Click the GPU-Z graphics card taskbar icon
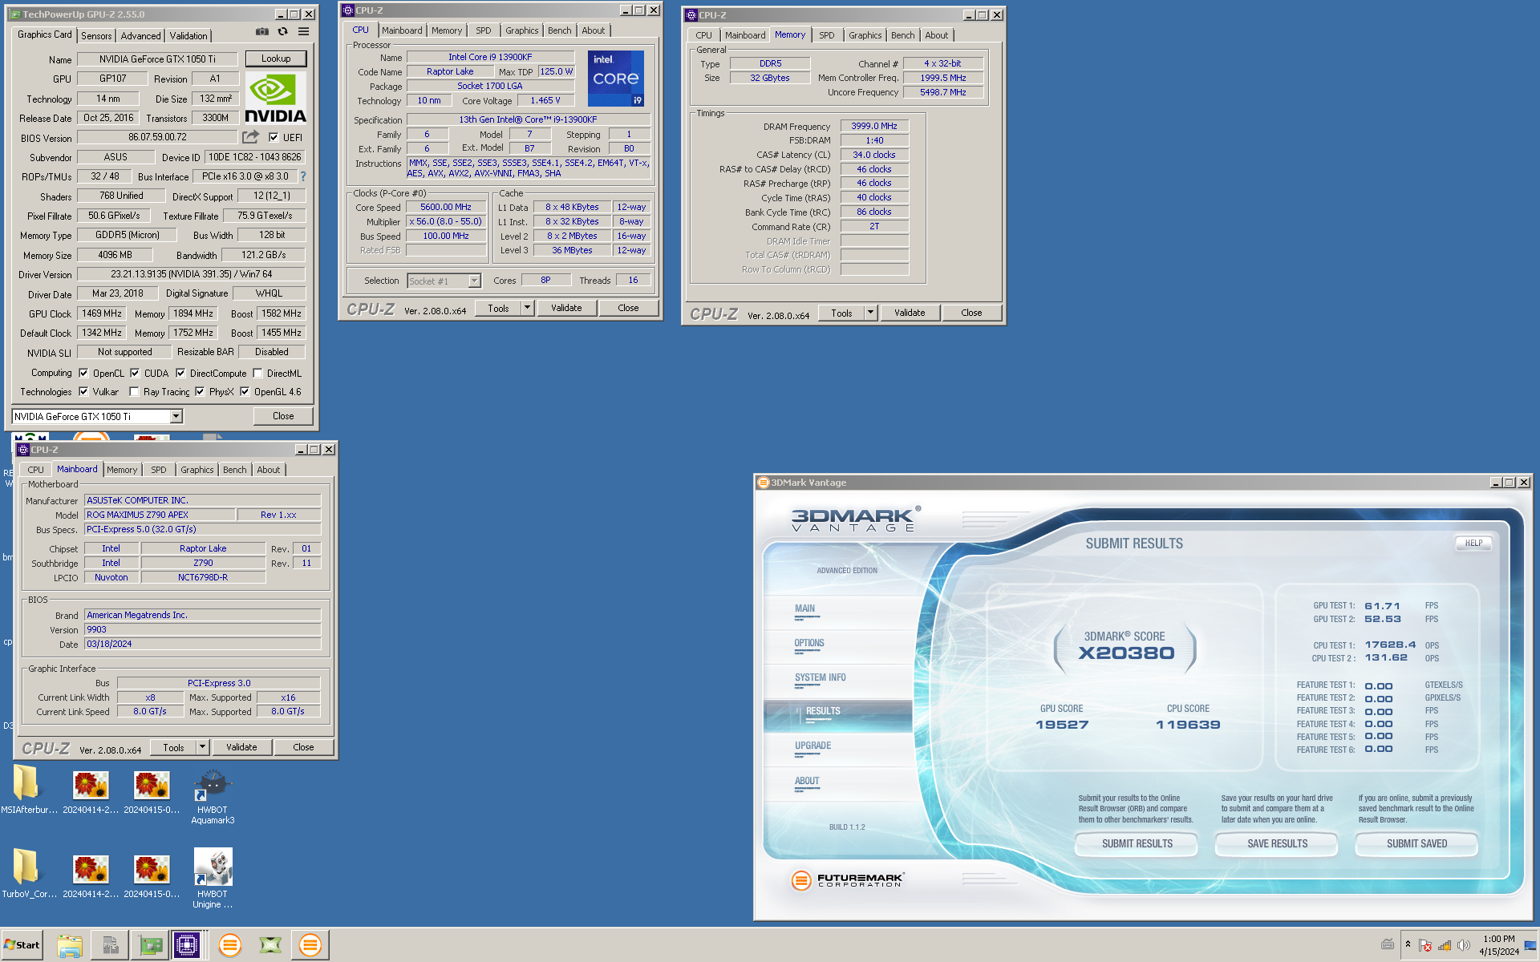 point(150,945)
